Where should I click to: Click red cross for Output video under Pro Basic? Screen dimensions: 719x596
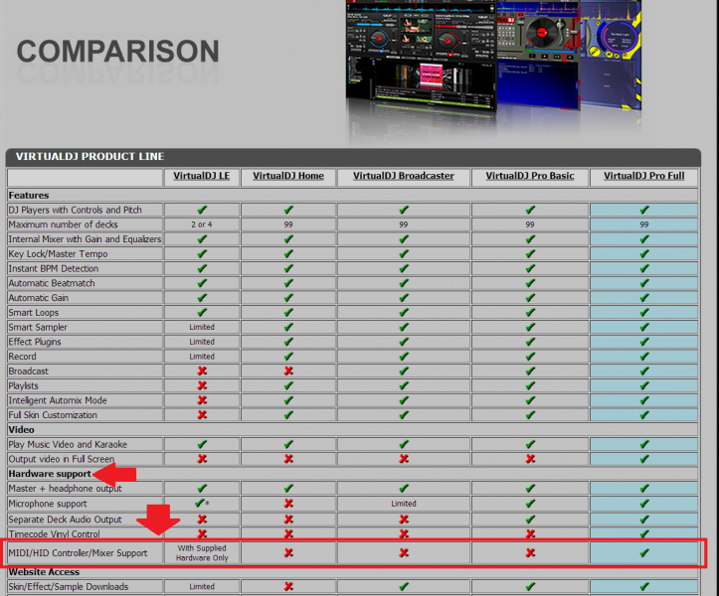pos(530,459)
